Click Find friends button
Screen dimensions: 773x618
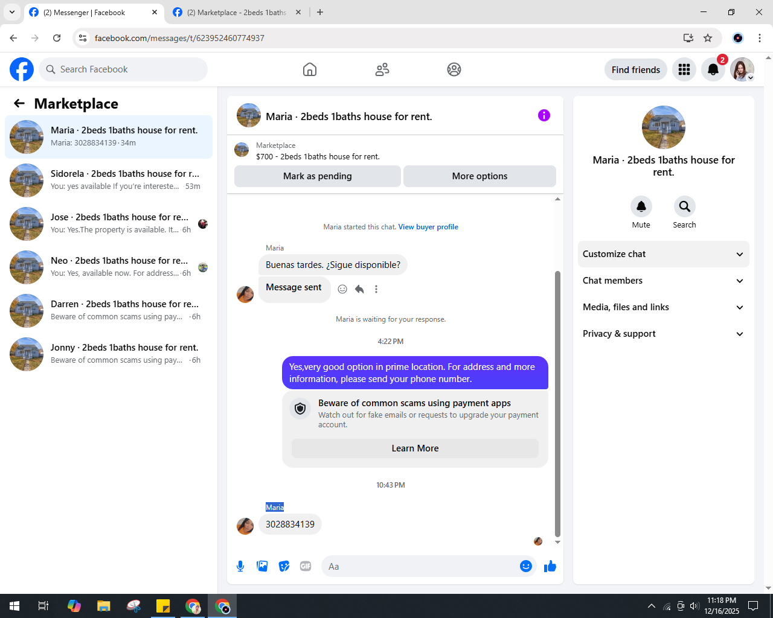pos(636,69)
